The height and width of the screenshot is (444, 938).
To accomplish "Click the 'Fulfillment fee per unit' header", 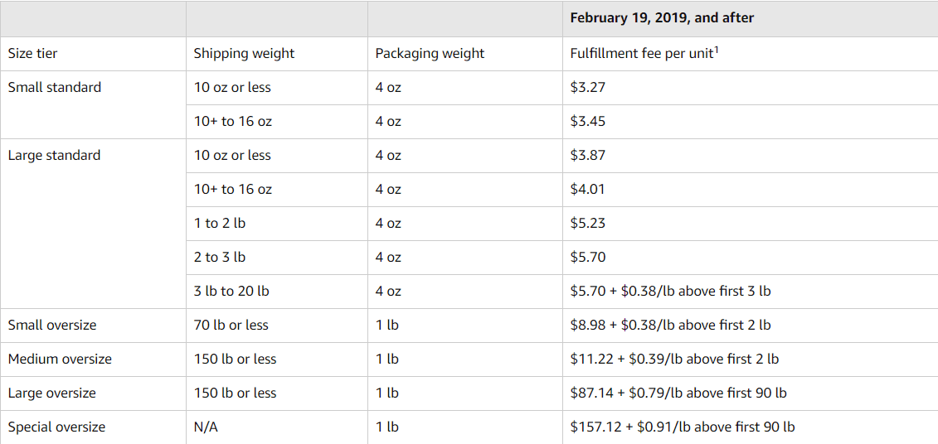I will pos(644,53).
